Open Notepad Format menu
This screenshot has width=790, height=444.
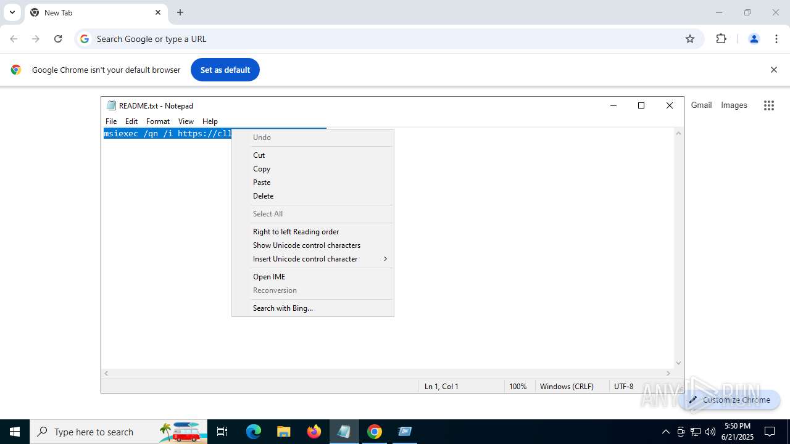tap(158, 121)
